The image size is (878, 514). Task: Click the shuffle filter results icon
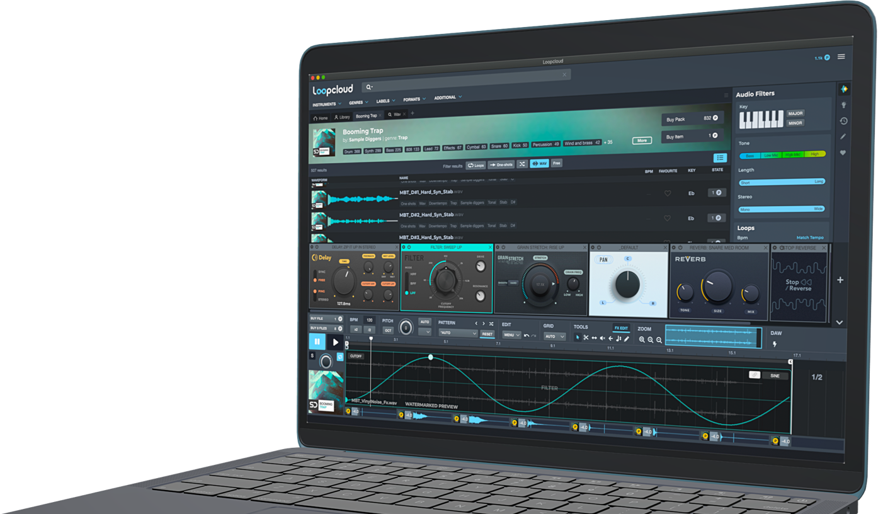coord(522,164)
